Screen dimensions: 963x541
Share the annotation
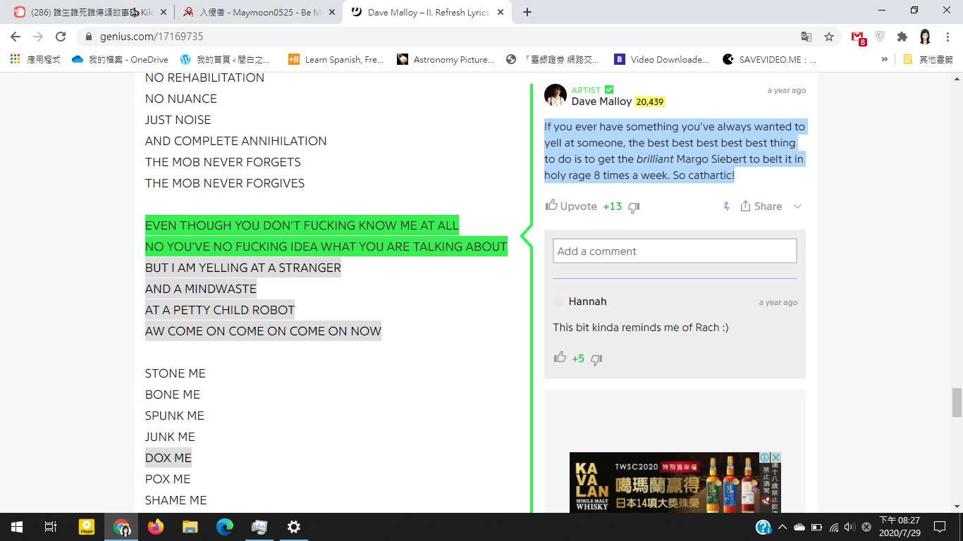[761, 206]
